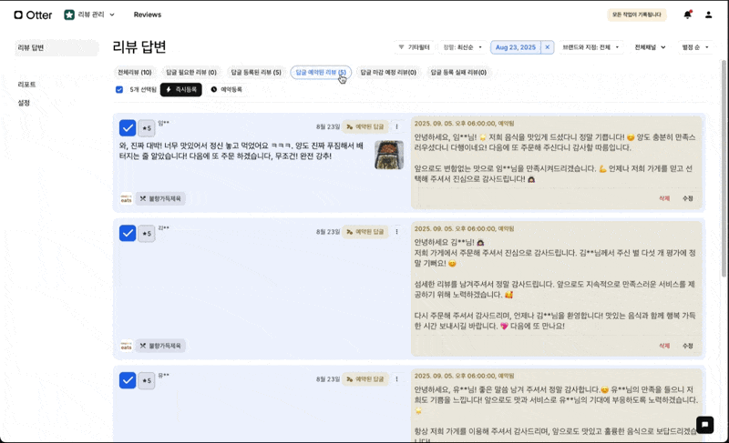Edit the scheduled reply to 김**
The height and width of the screenshot is (443, 729).
point(688,346)
